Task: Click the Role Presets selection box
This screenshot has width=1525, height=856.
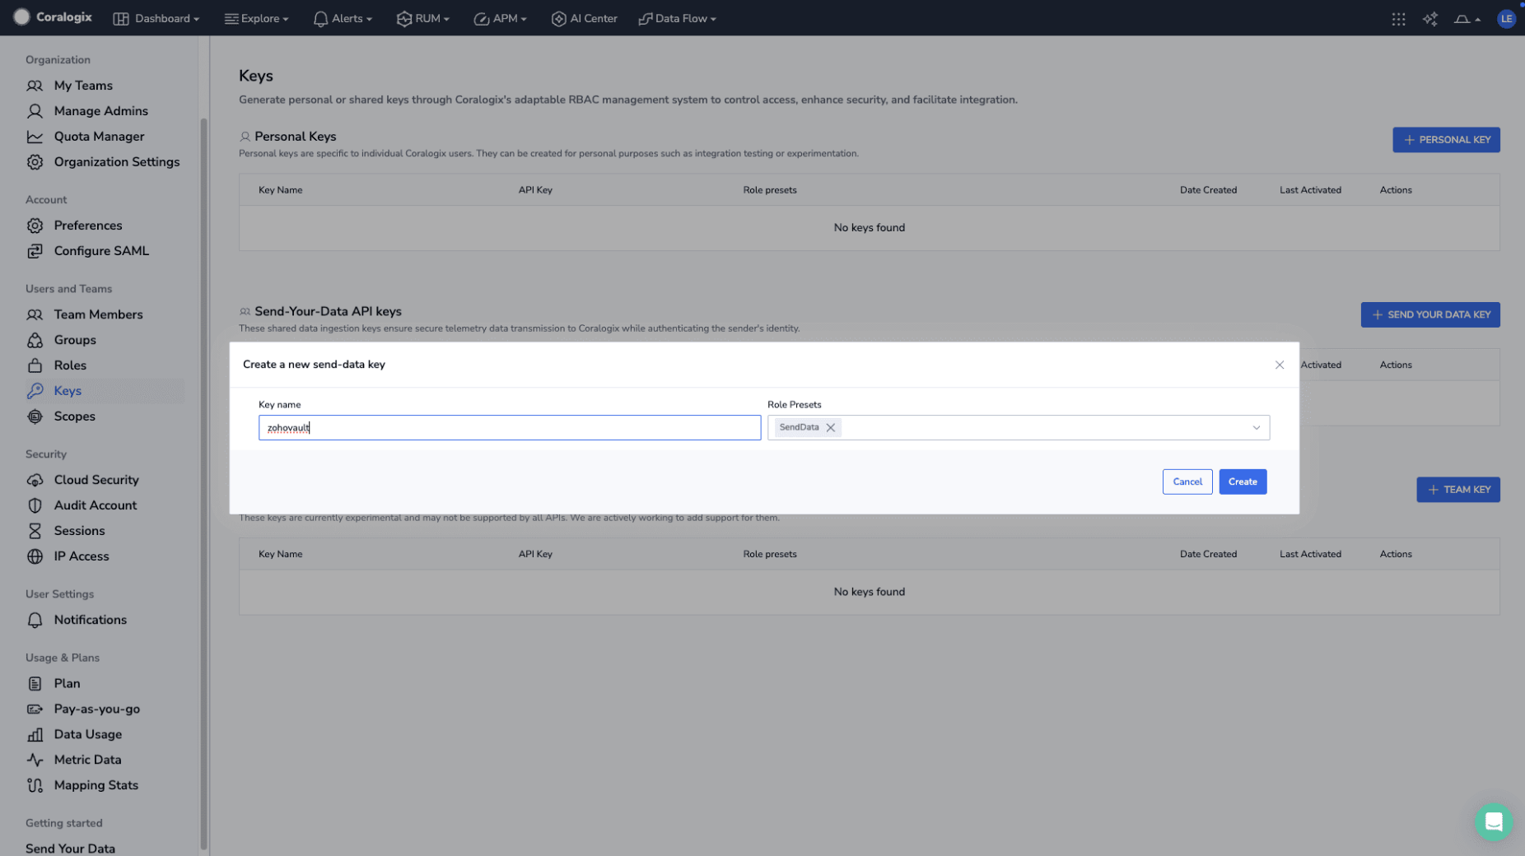Action: pyautogui.click(x=1018, y=427)
